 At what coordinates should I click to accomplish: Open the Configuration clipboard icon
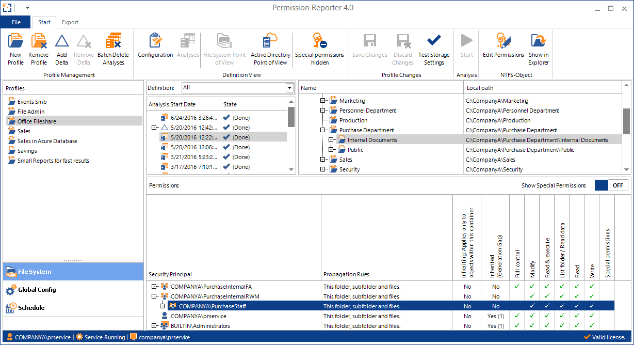tap(155, 41)
